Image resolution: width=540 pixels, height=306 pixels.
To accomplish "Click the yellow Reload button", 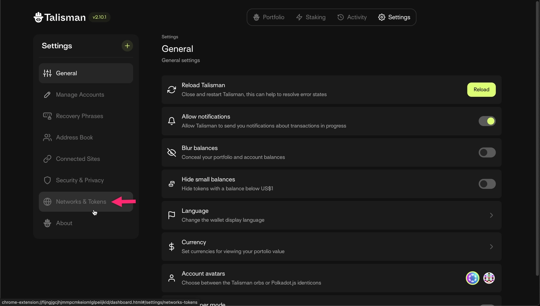I will (481, 90).
